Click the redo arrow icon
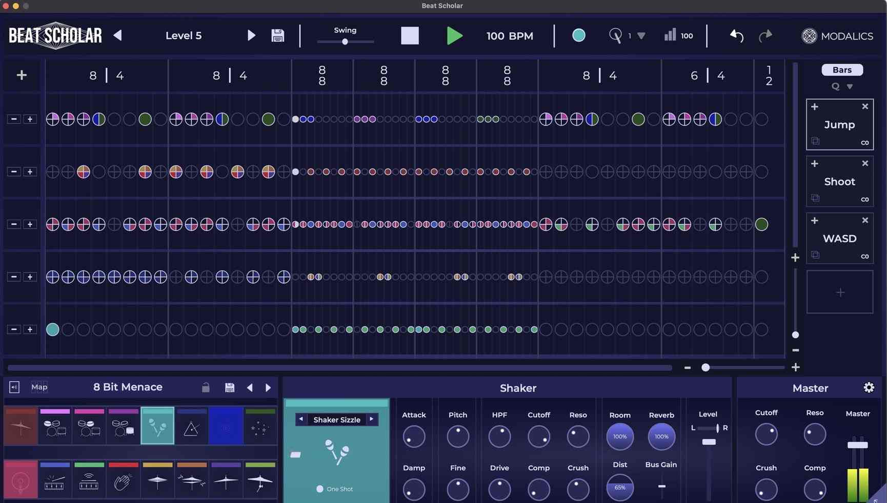Viewport: 887px width, 503px height. coord(765,36)
